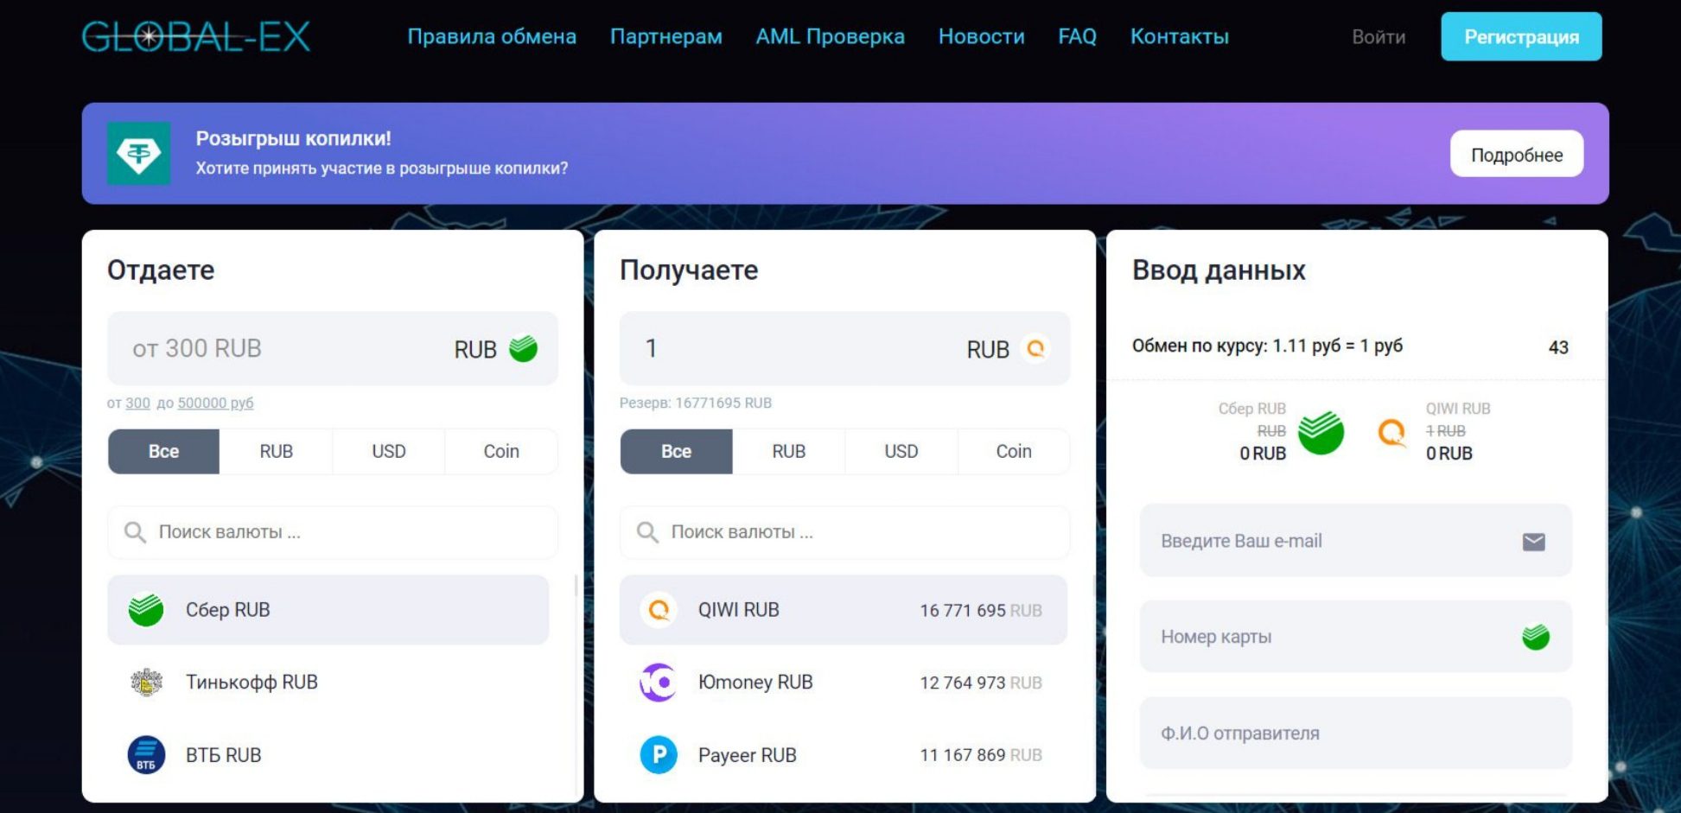
Task: Open Партнерам menu item
Action: [x=666, y=36]
